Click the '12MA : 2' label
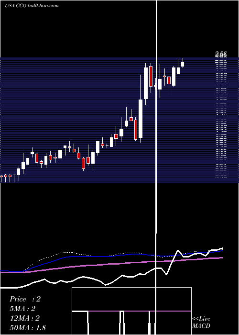The height and width of the screenshot is (335, 239). tap(25, 318)
